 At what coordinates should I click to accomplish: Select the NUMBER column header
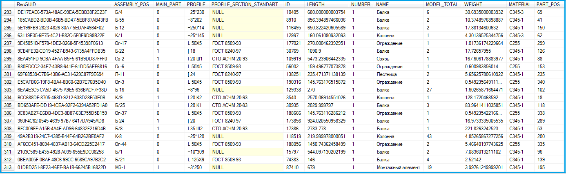[x=362, y=4]
